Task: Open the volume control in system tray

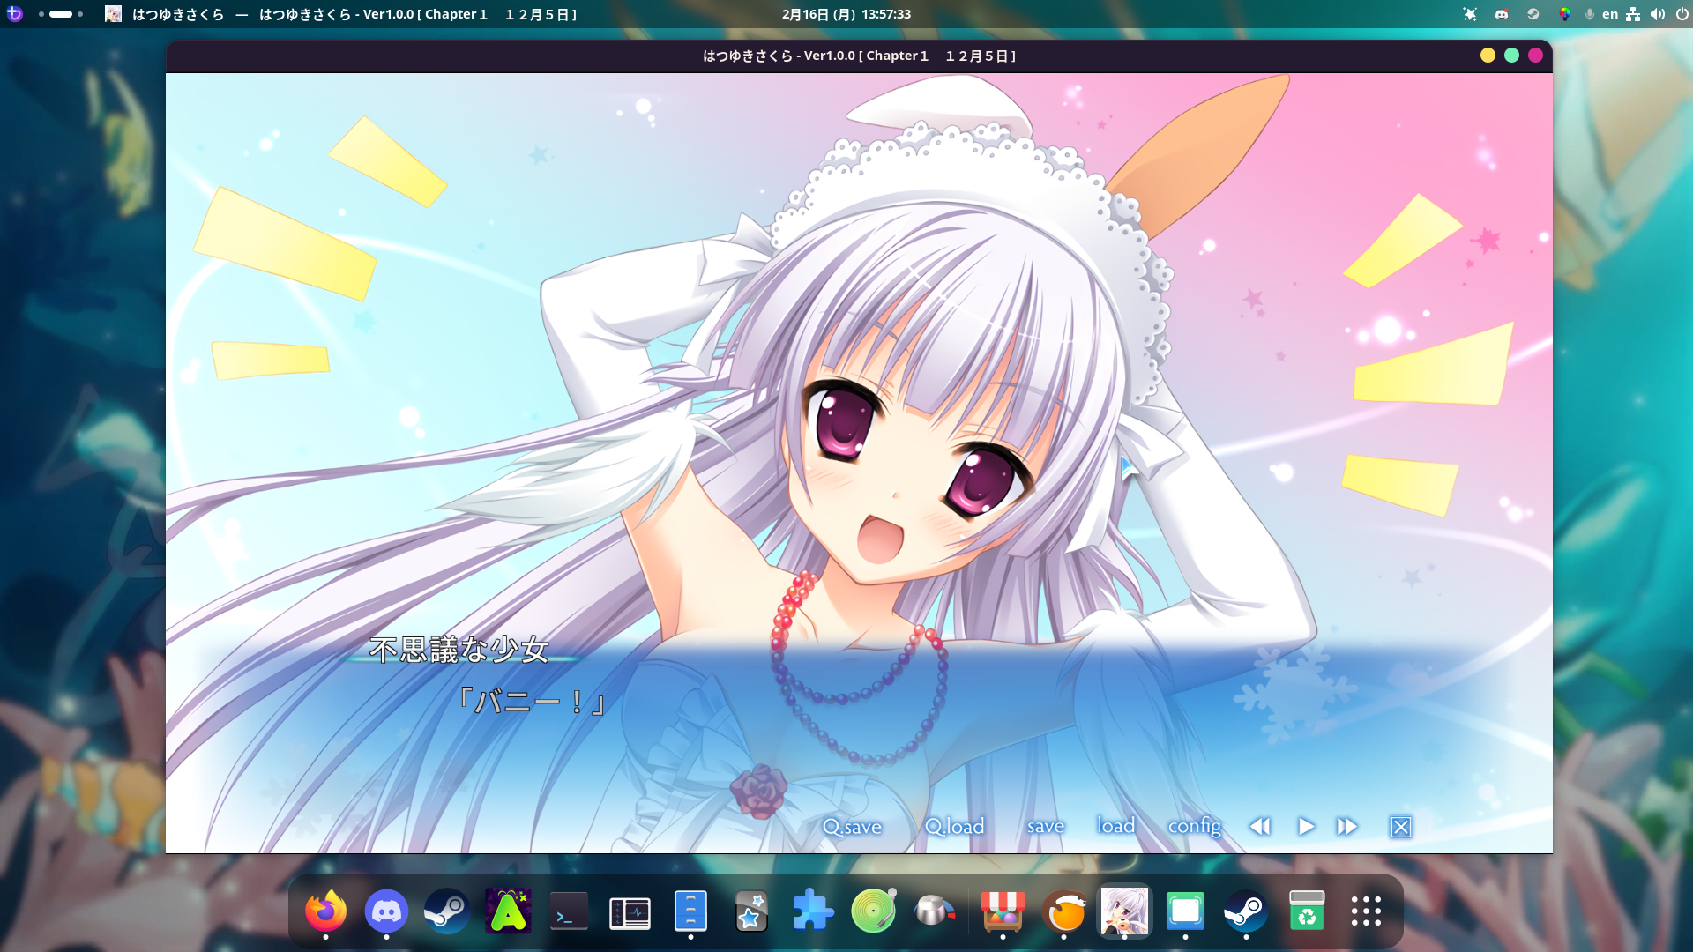Action: (1658, 14)
